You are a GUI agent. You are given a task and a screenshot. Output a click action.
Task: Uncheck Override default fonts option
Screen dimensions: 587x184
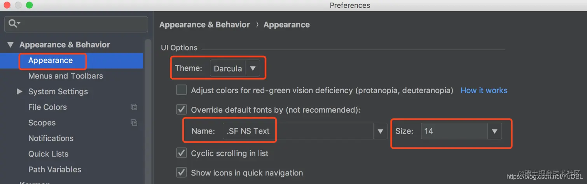[x=182, y=109]
